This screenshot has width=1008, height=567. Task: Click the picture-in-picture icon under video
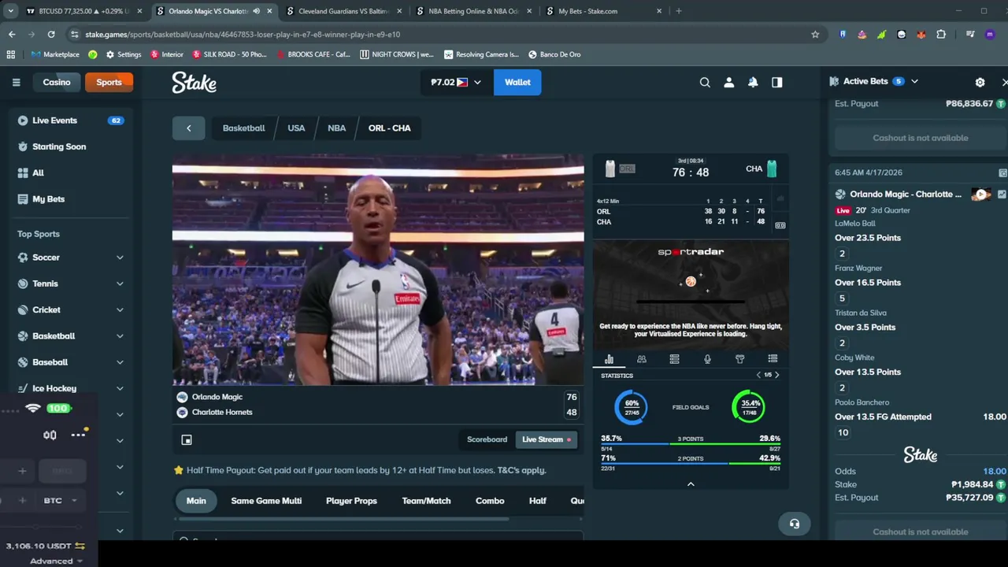click(x=187, y=439)
